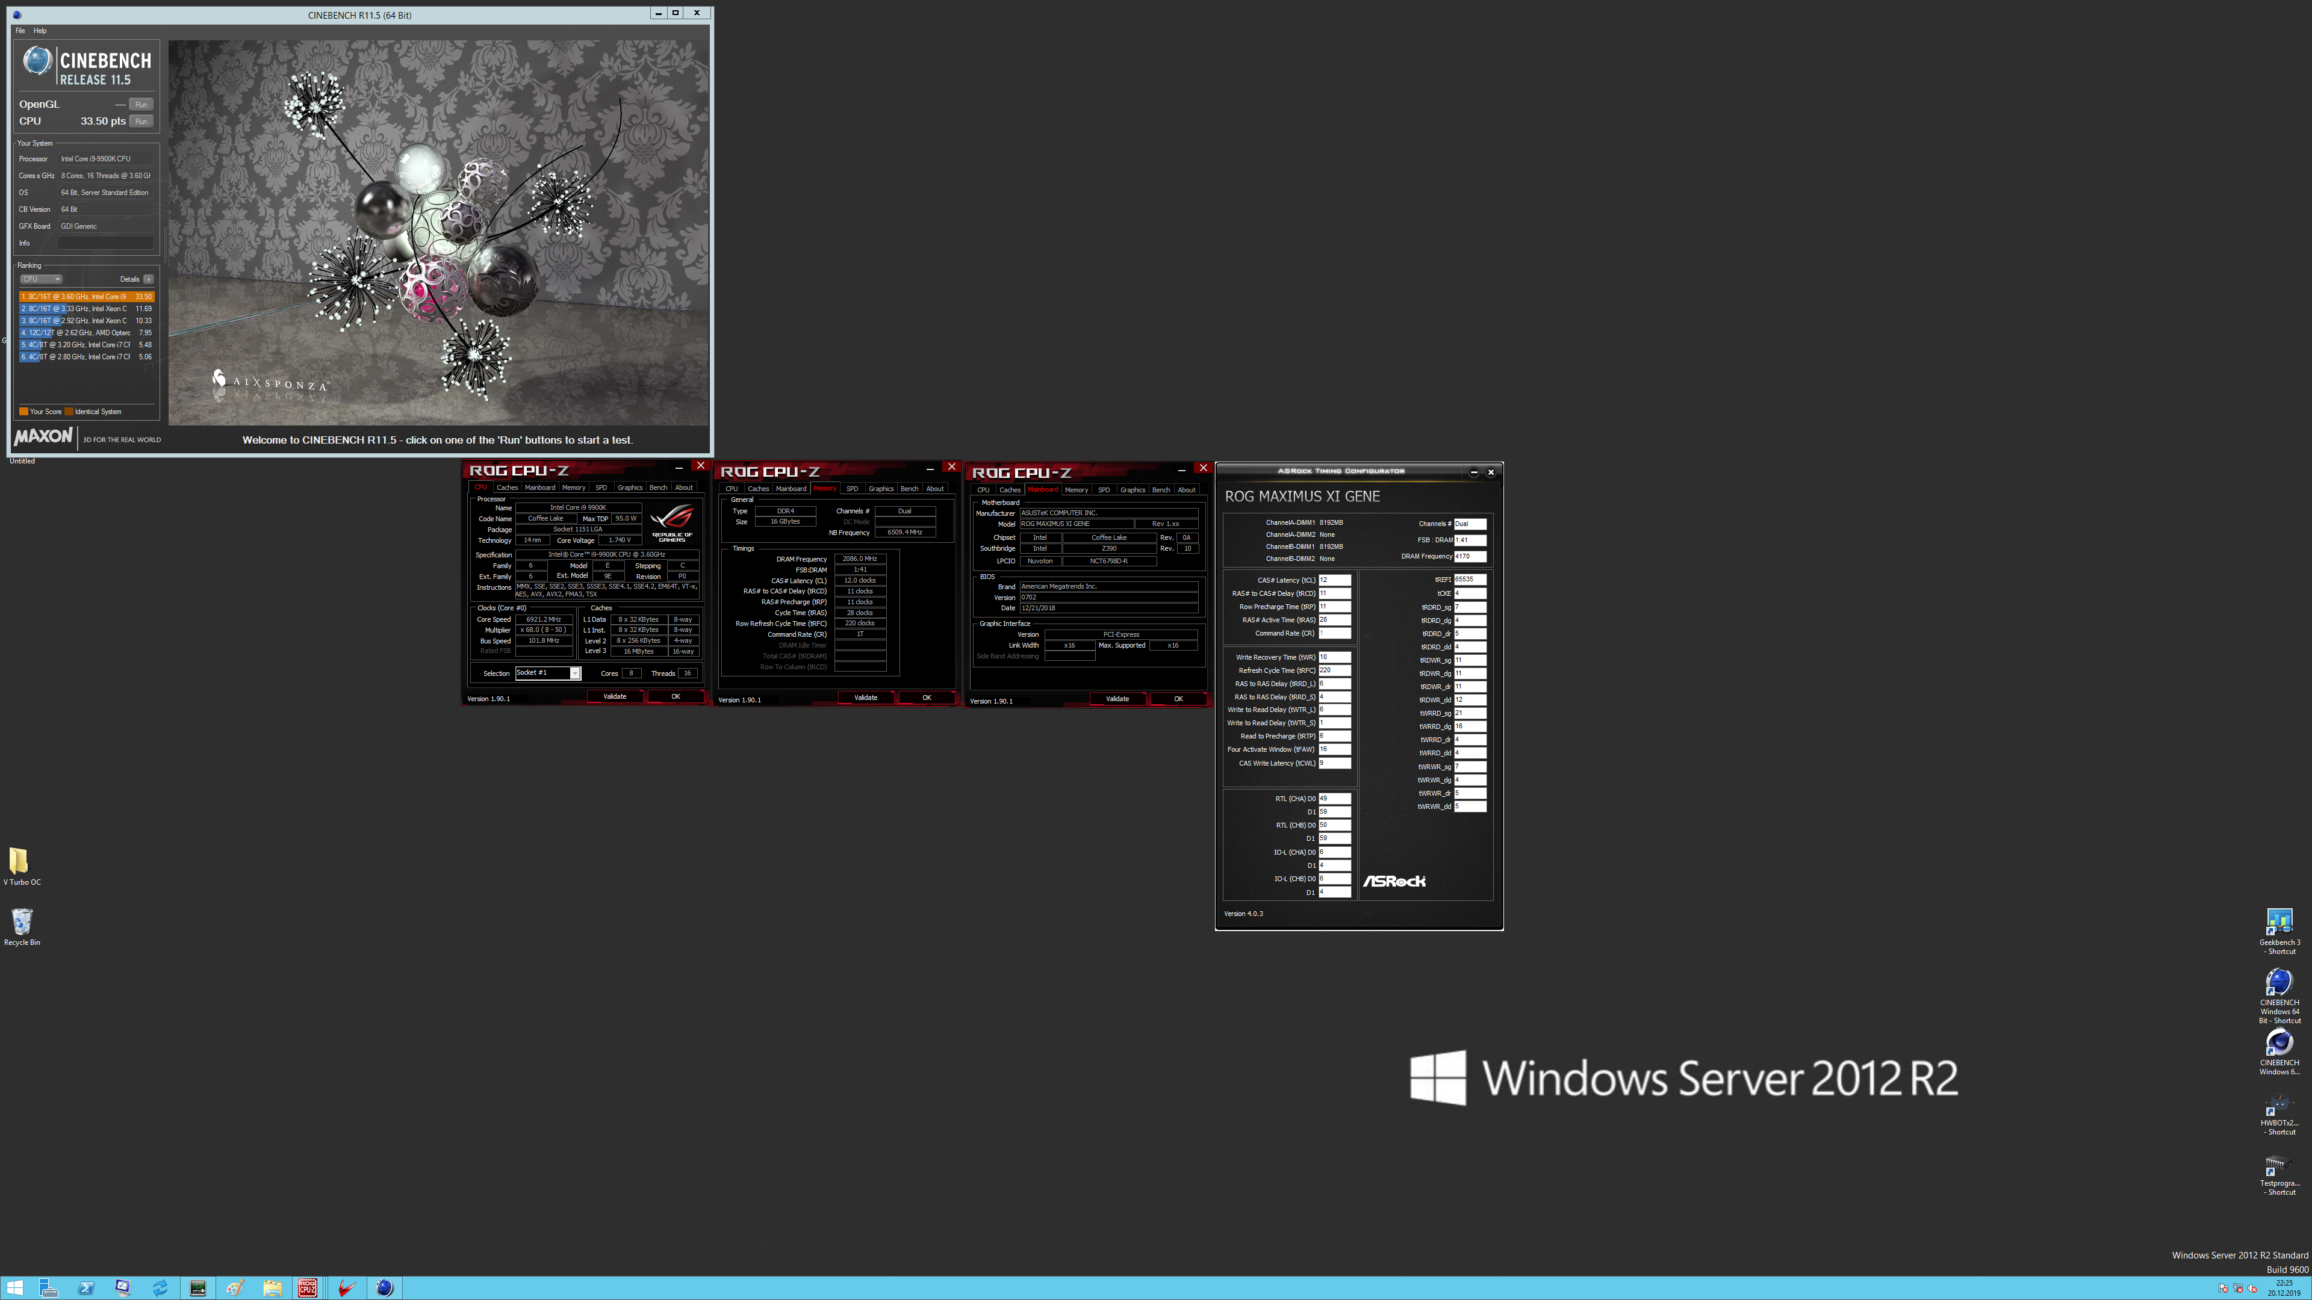Open the File menu in Cinebench

20,31
